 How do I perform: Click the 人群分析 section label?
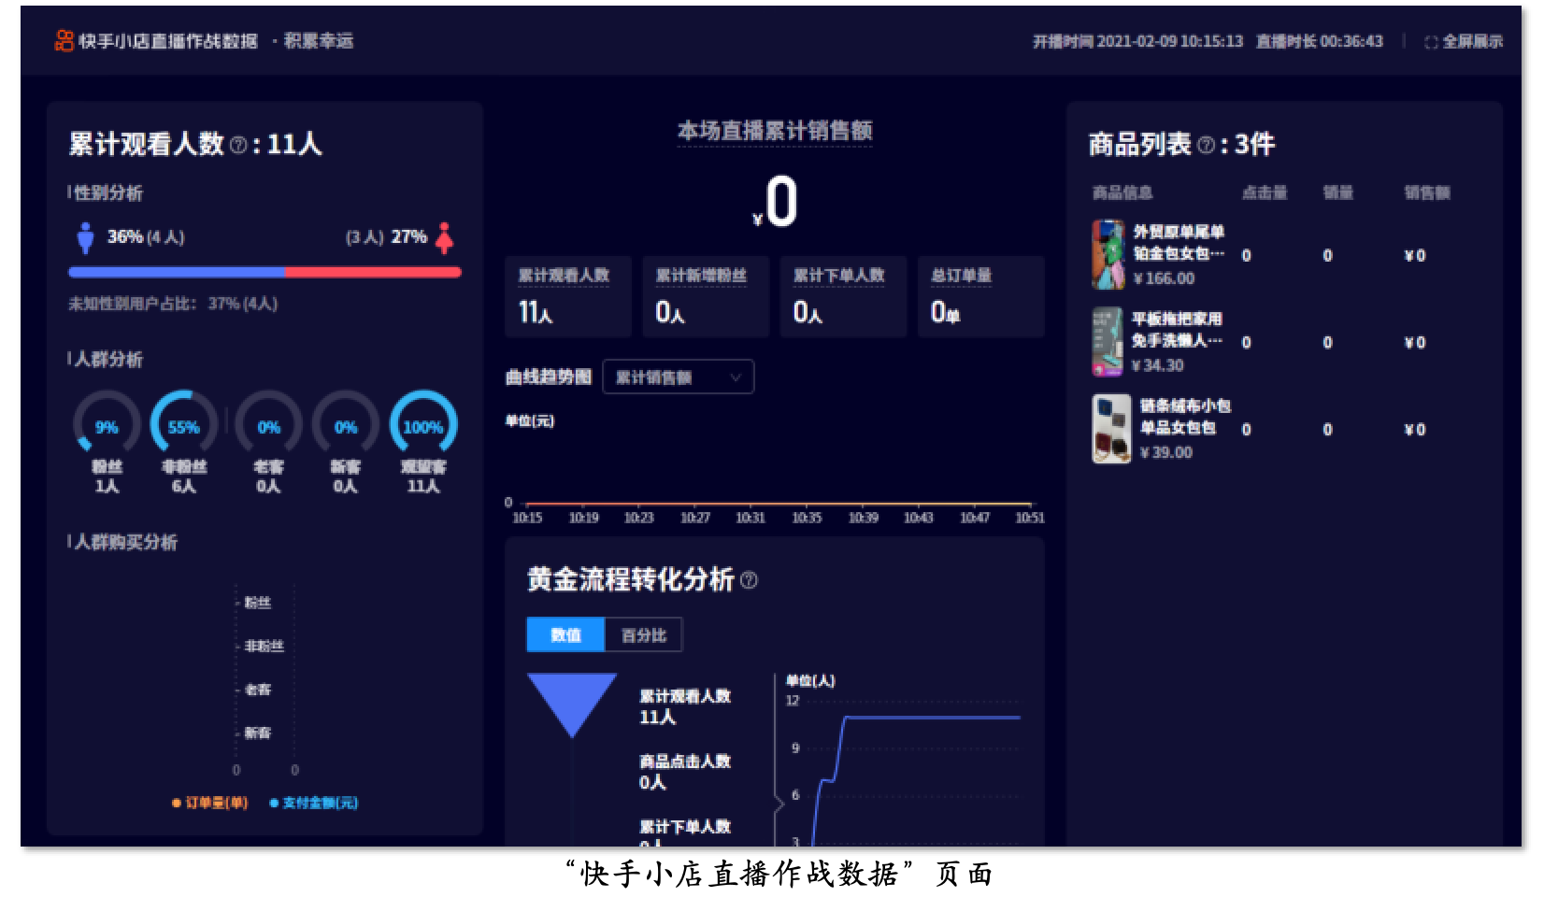coord(108,360)
